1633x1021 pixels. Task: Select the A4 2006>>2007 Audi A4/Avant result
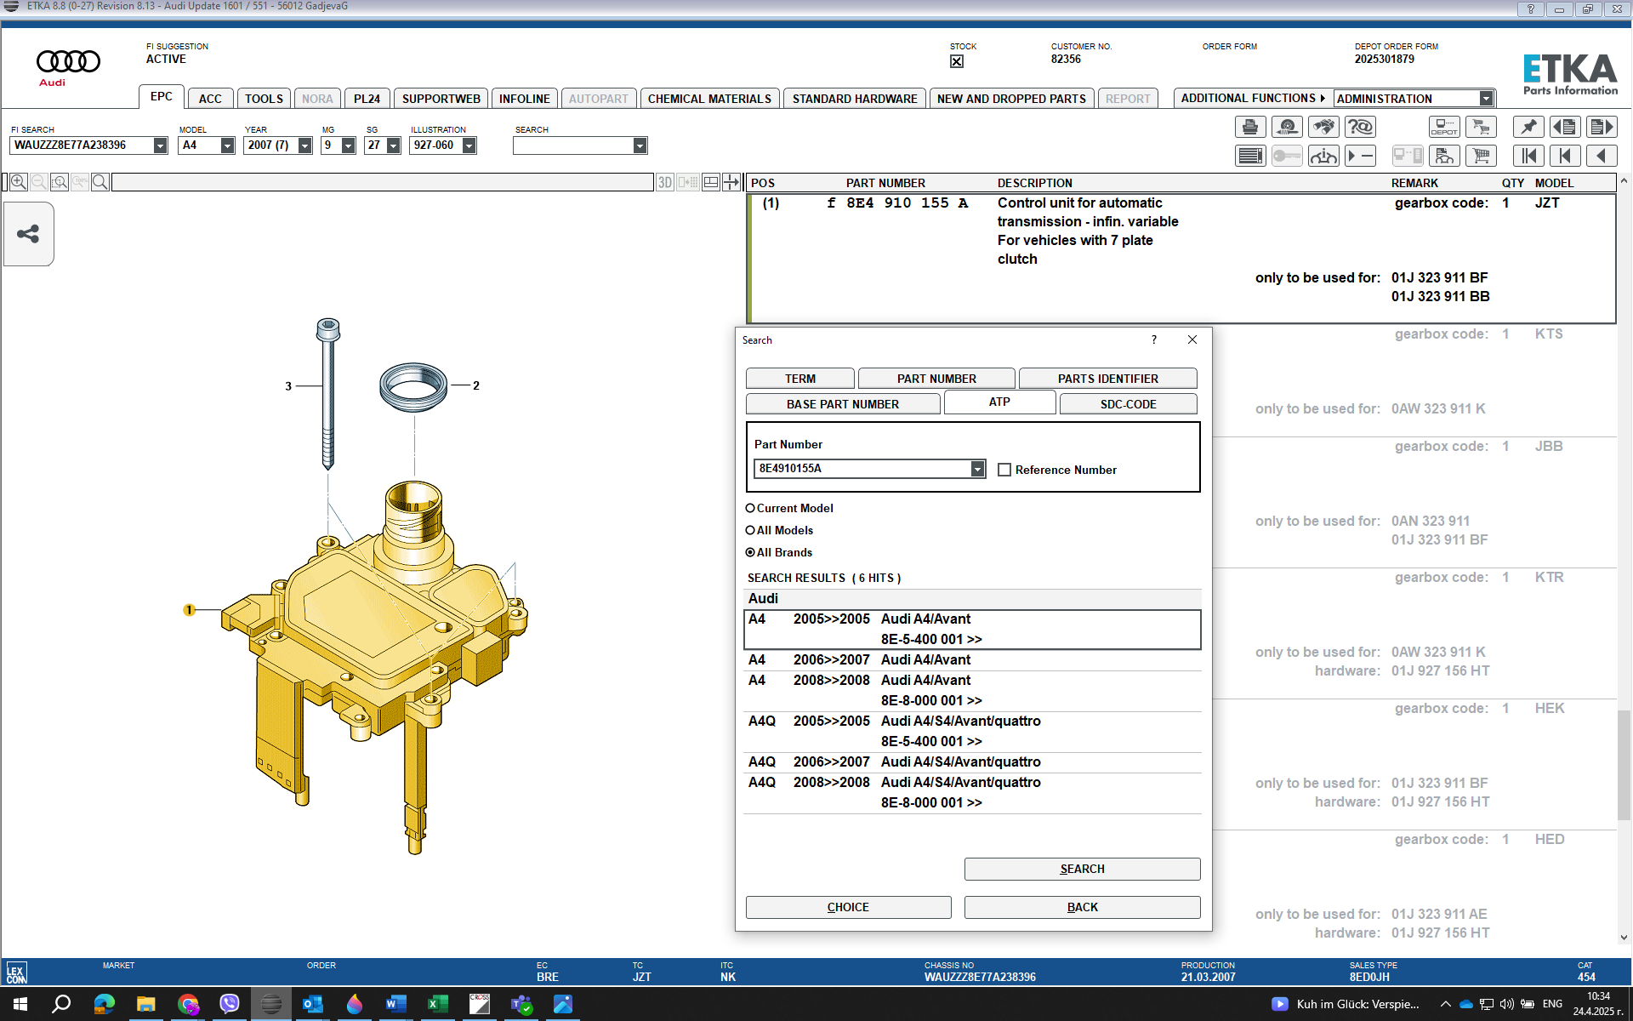pyautogui.click(x=972, y=660)
